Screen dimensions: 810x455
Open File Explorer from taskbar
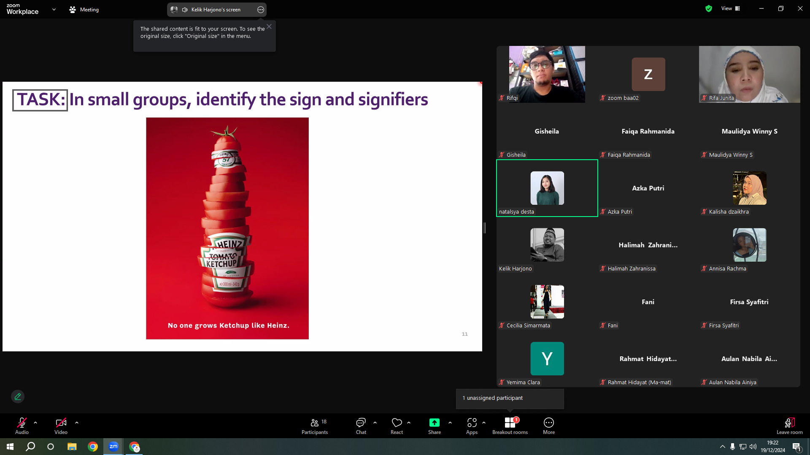pos(72,447)
